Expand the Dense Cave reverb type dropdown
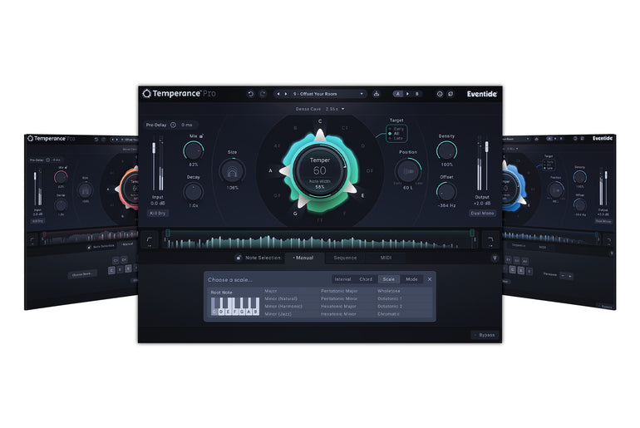This screenshot has height=428, width=640. click(x=319, y=109)
